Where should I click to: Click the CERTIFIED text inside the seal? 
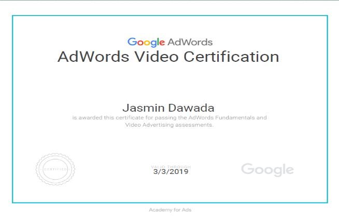pyautogui.click(x=55, y=170)
